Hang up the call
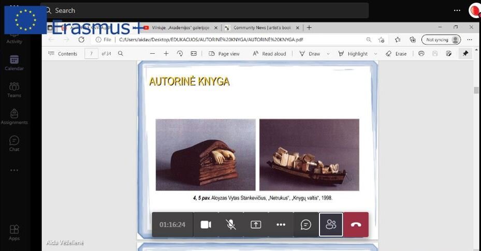Image resolution: width=481 pixels, height=251 pixels. coord(356,225)
